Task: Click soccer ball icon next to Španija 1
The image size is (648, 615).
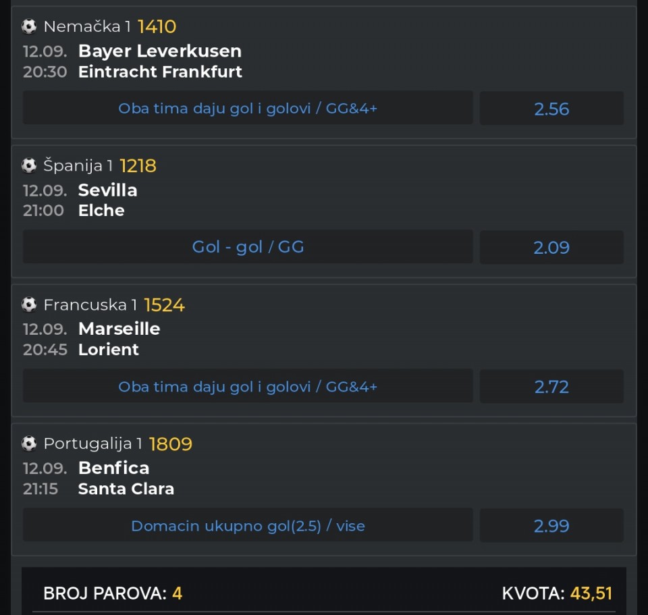Action: click(x=29, y=166)
